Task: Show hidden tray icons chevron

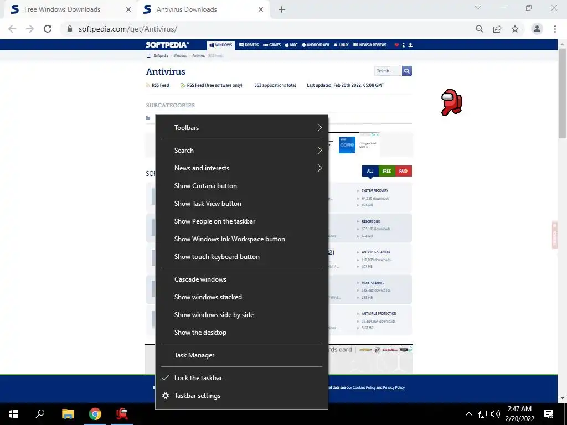Action: coord(468,414)
